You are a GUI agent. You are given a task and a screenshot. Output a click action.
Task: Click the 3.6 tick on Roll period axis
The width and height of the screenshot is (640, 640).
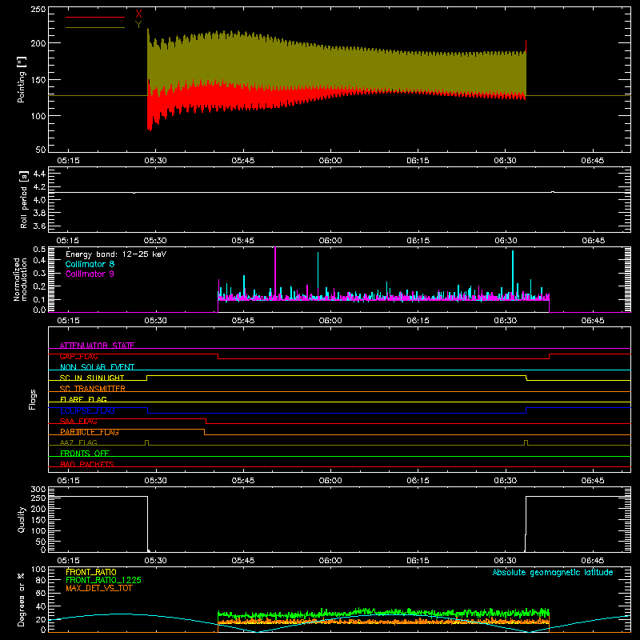tap(39, 226)
